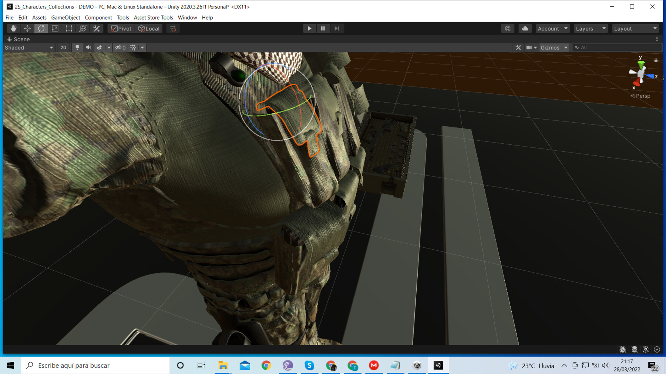Click the bug icon in status bar

(623, 349)
